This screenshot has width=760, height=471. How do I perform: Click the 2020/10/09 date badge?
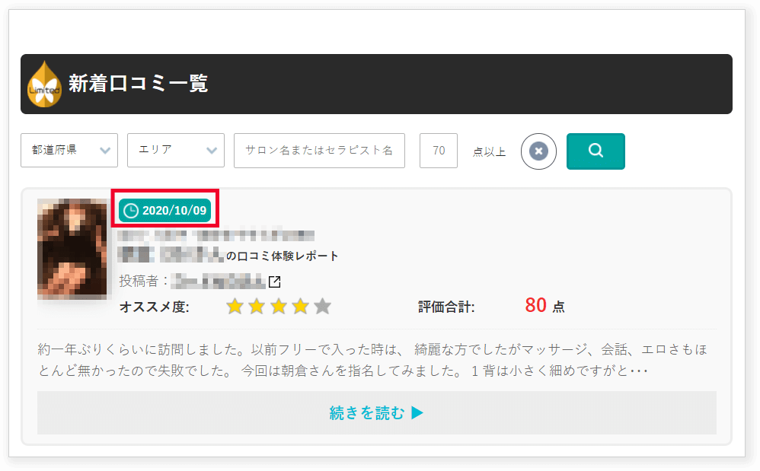[x=165, y=211]
